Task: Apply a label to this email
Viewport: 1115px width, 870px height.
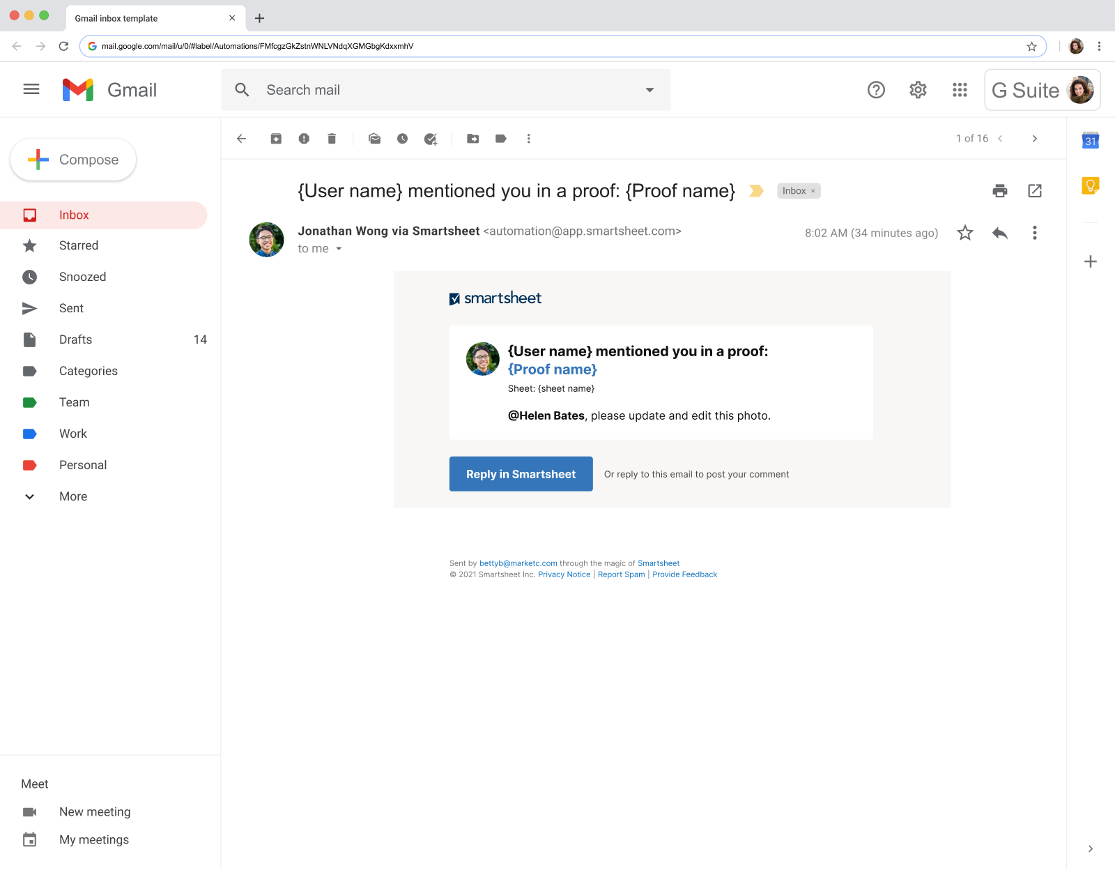Action: pyautogui.click(x=500, y=138)
